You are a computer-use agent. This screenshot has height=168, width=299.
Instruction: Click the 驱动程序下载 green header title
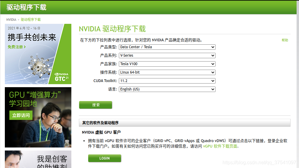[27, 7]
